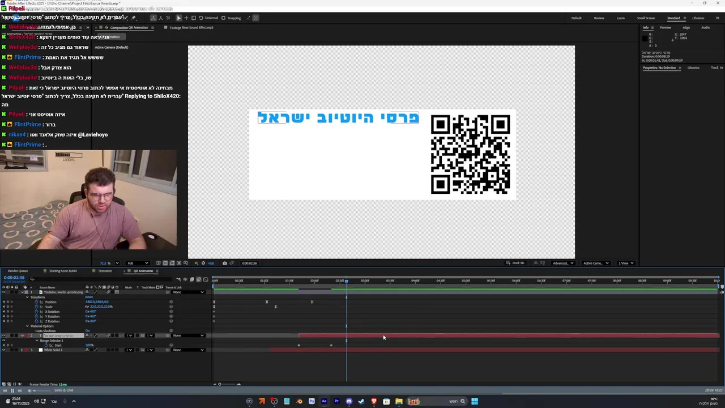Open the Libraries workspace

click(698, 18)
